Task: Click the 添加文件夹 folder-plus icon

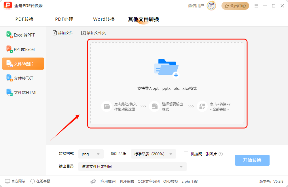Action: tap(84, 33)
